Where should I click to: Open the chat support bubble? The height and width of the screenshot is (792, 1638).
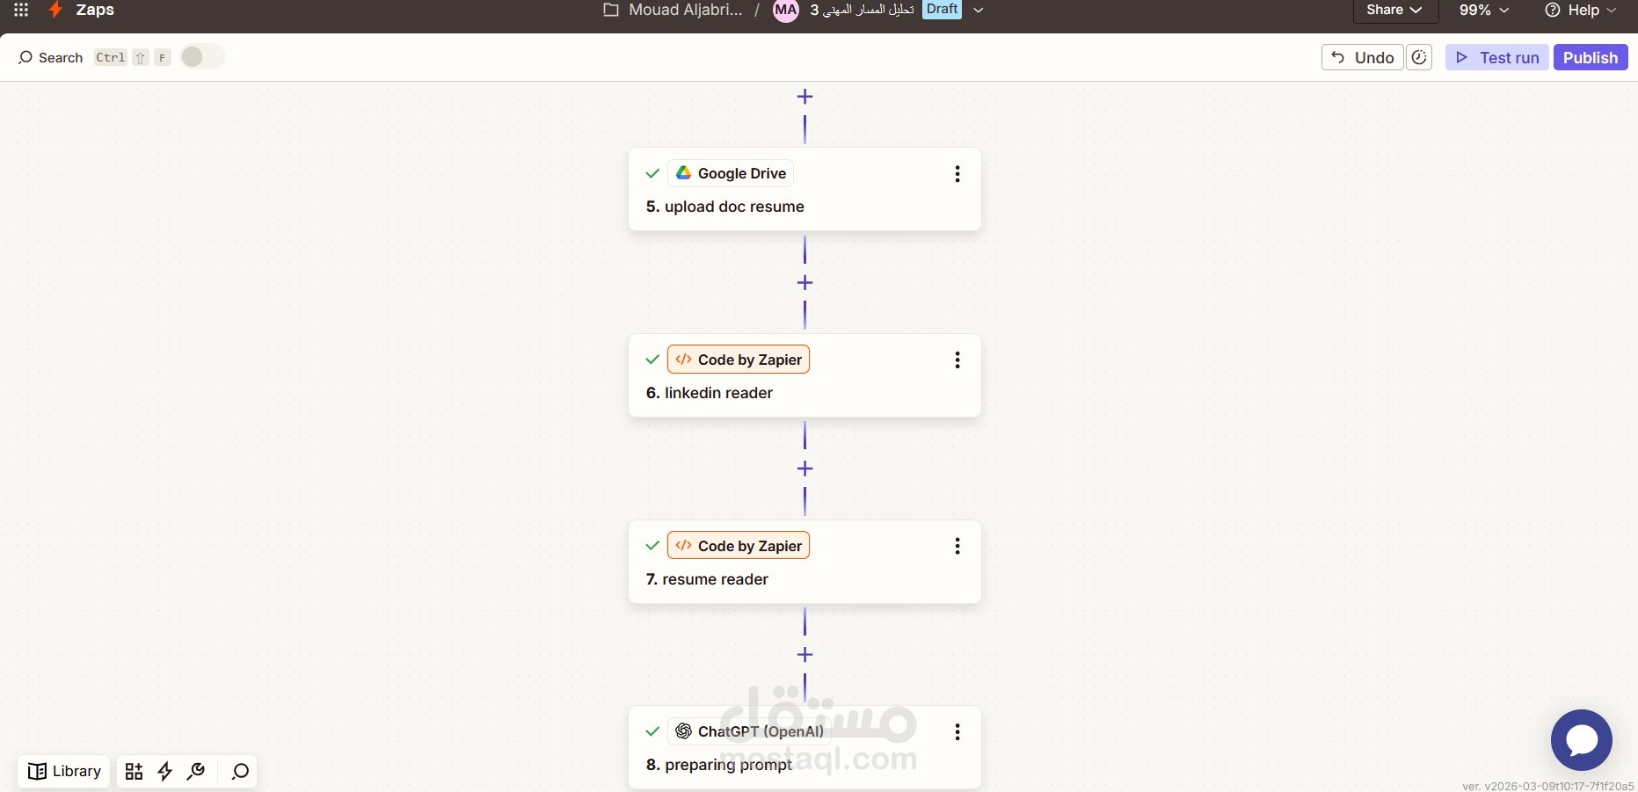click(1581, 740)
